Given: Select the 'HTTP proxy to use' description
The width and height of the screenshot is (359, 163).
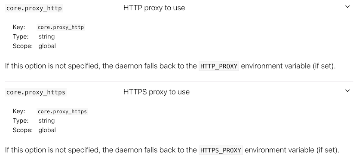Looking at the screenshot, I should coord(154,8).
